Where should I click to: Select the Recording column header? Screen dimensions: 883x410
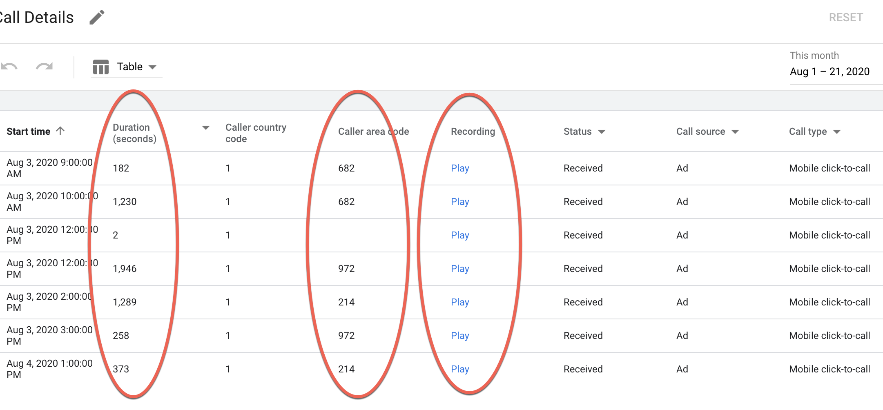[473, 131]
